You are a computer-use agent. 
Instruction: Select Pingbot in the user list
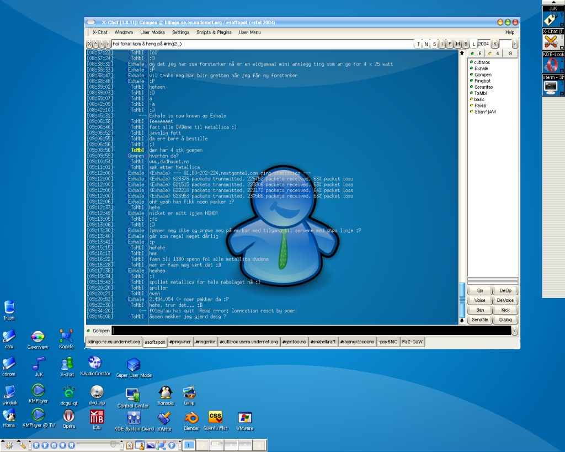tap(482, 81)
